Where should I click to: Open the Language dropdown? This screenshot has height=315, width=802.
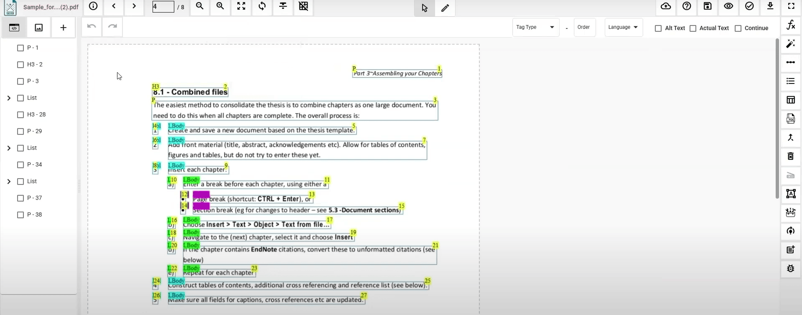(623, 28)
